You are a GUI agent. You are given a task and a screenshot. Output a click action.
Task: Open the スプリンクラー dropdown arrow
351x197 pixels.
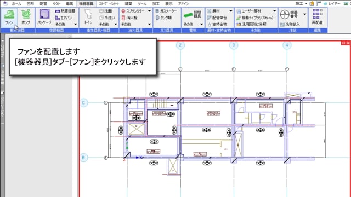pyautogui.click(x=149, y=11)
